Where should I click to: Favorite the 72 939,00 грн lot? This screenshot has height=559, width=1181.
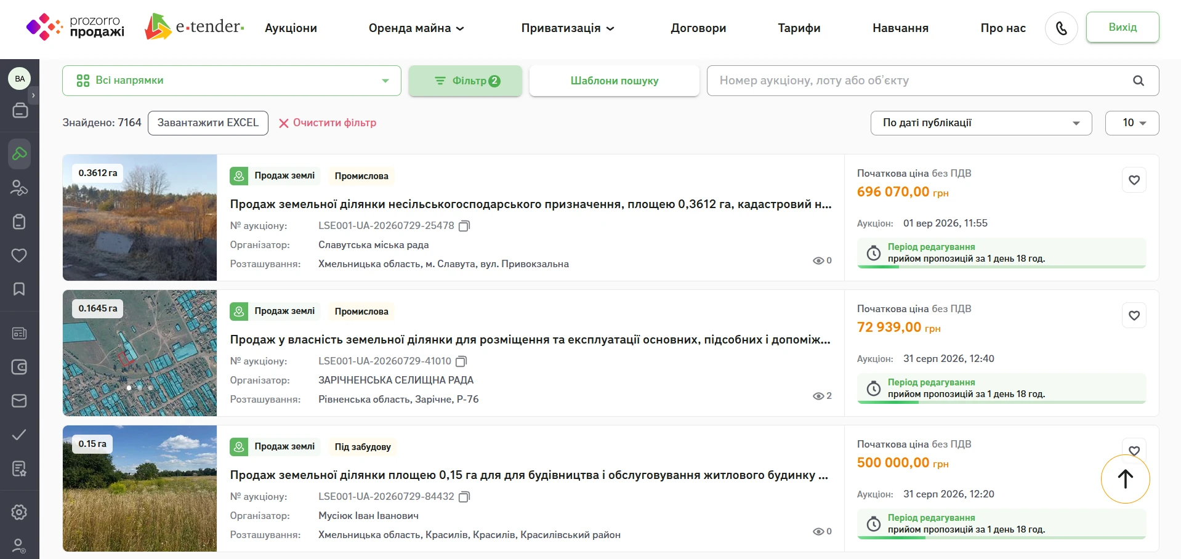1134,316
